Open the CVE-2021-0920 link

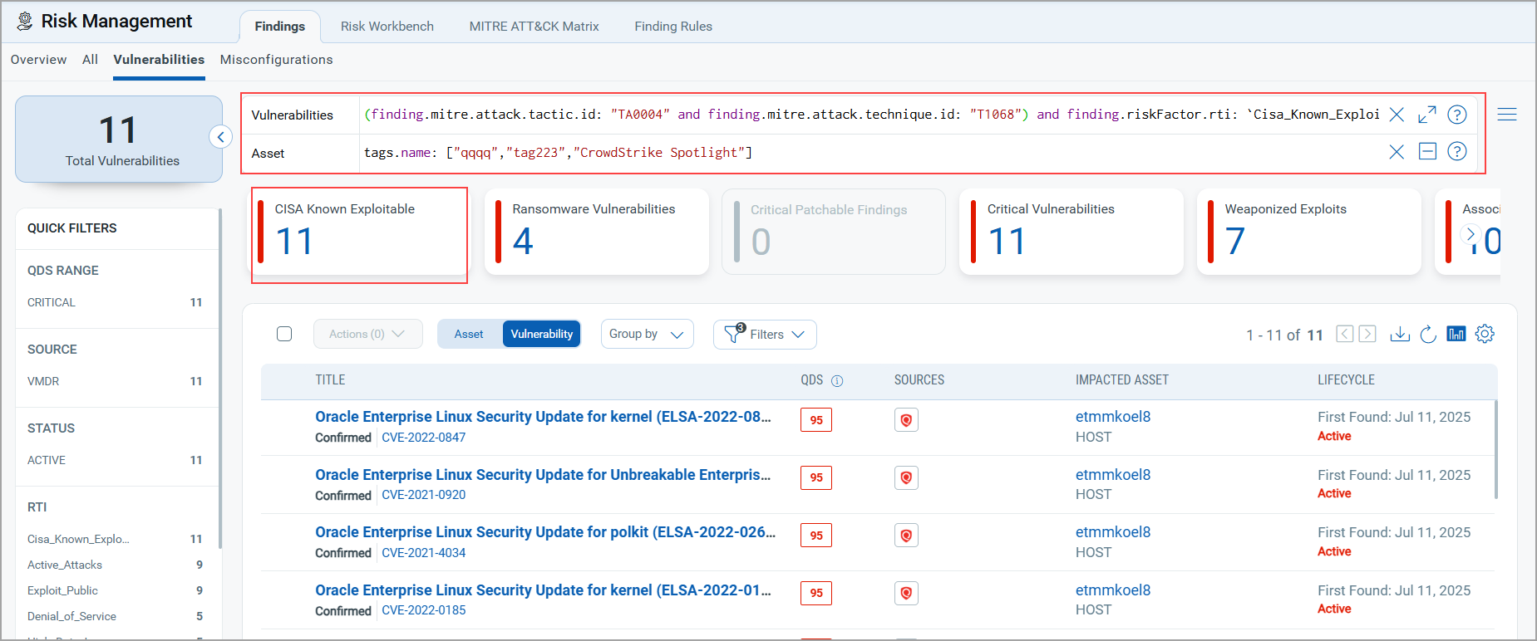(423, 495)
